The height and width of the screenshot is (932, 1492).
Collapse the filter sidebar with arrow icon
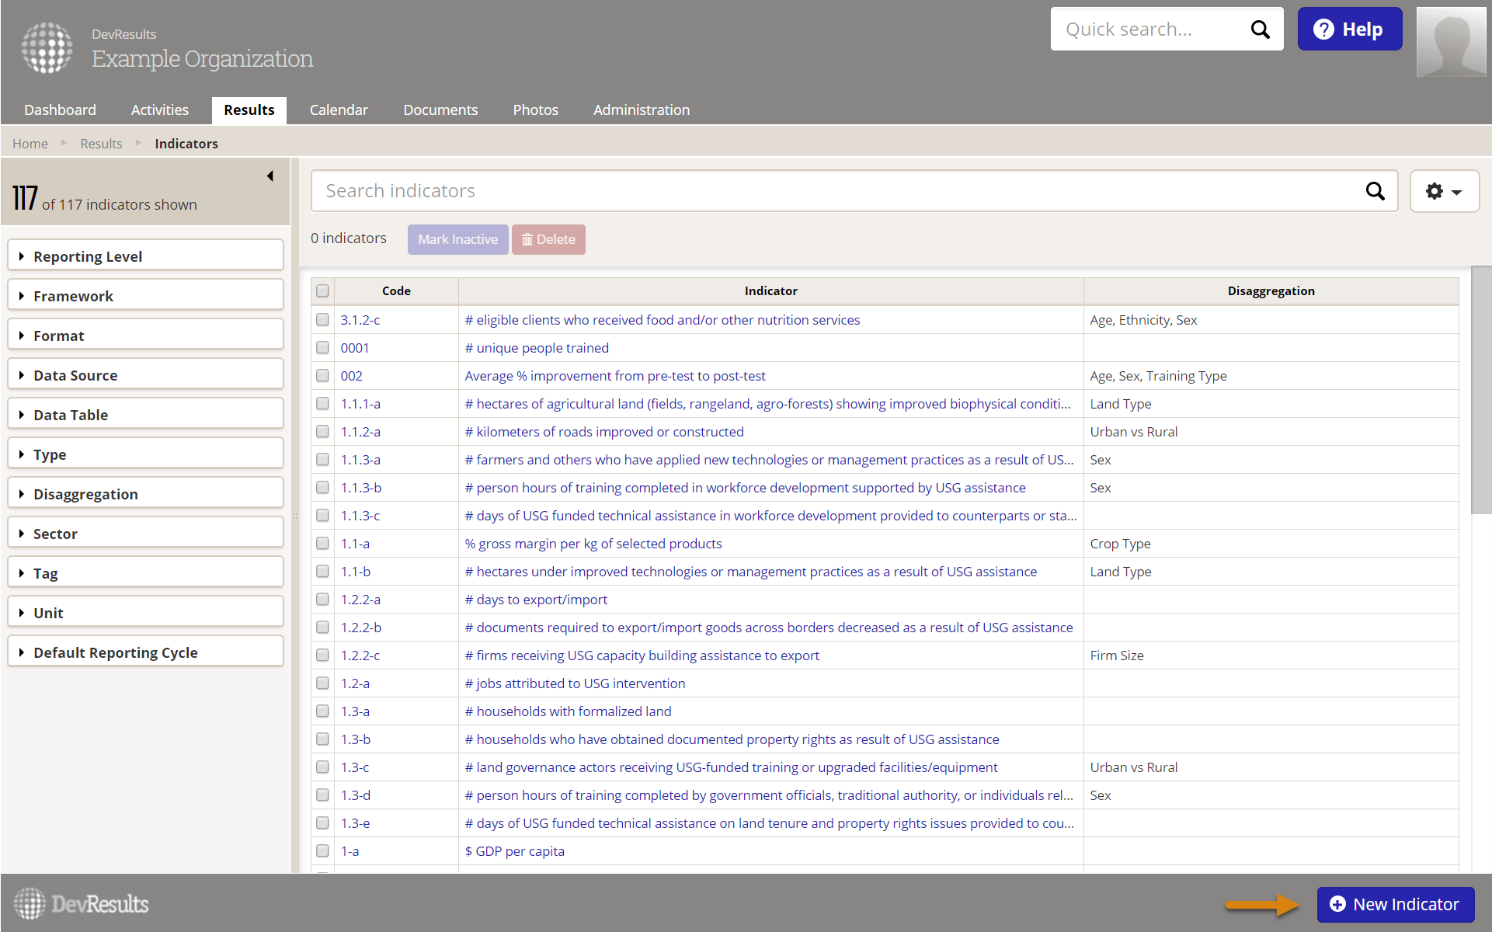tap(270, 176)
